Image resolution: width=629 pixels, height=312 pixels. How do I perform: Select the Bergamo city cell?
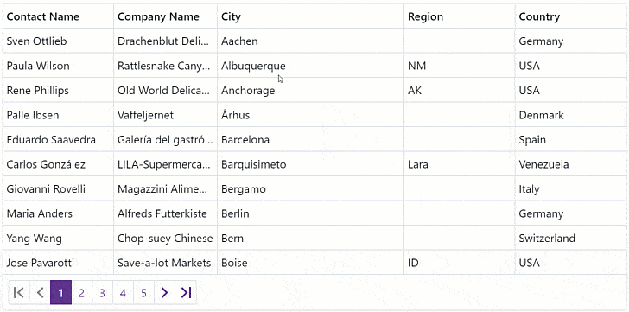[x=310, y=189]
